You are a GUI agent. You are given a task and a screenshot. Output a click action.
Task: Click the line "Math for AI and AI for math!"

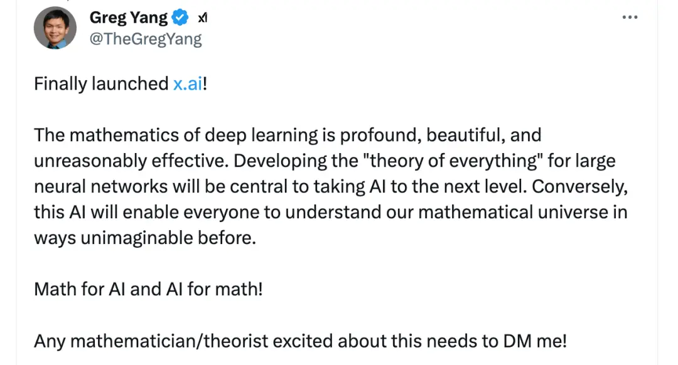[148, 289]
